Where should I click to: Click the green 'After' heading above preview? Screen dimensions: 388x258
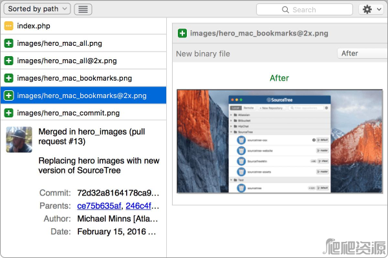[279, 78]
